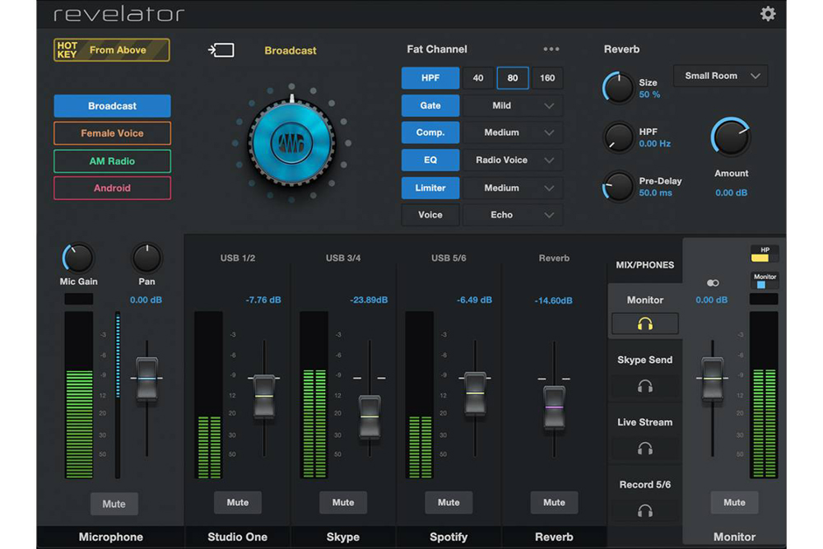Select the 160 Hz HPF frequency option
The width and height of the screenshot is (823, 549).
(547, 78)
